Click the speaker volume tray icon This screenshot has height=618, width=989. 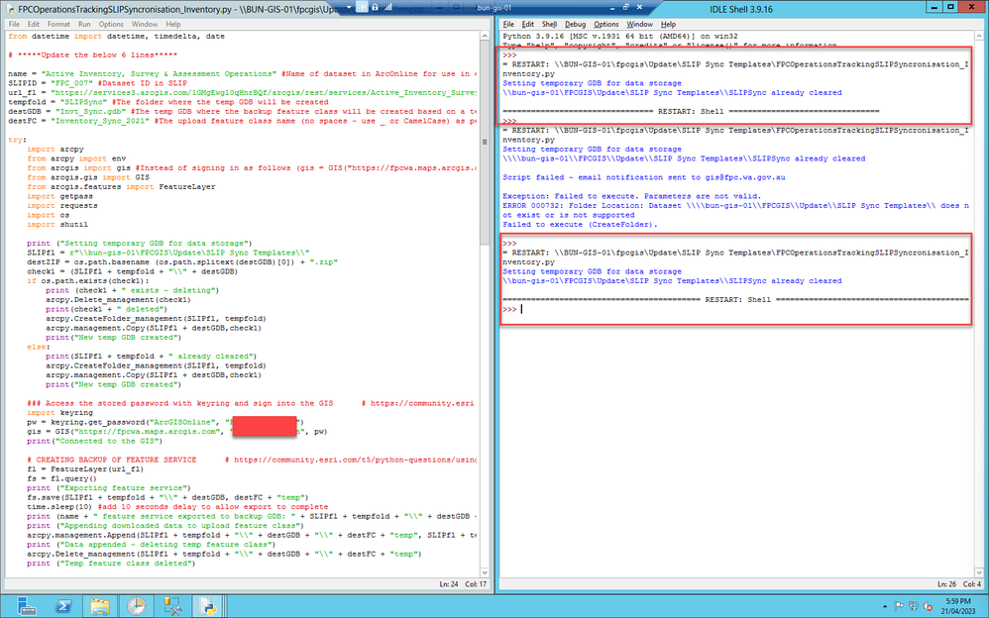tap(928, 607)
